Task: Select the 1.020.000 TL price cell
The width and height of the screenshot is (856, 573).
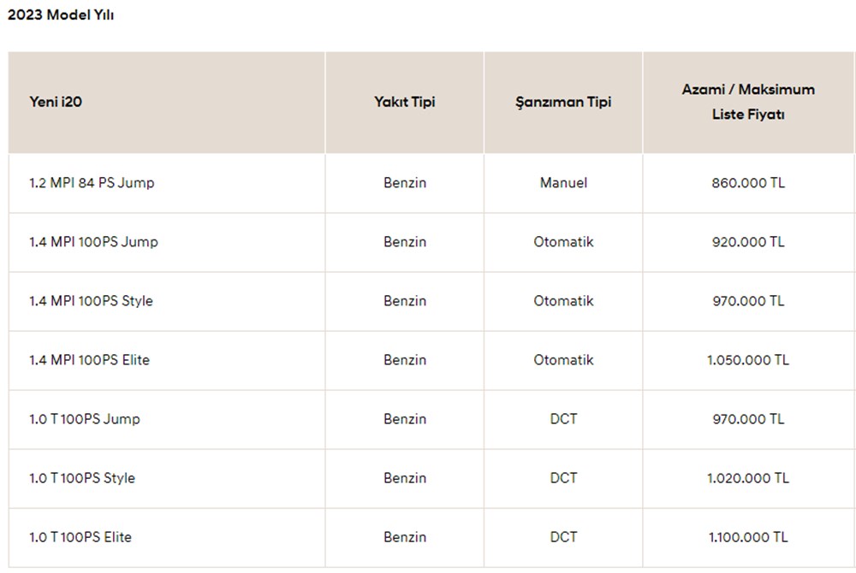Action: [748, 478]
